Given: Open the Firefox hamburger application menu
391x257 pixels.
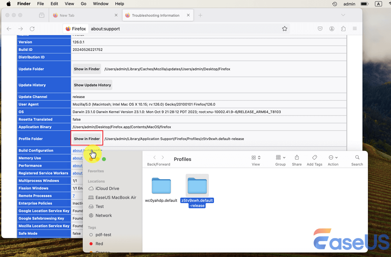Looking at the screenshot, I should click(355, 29).
